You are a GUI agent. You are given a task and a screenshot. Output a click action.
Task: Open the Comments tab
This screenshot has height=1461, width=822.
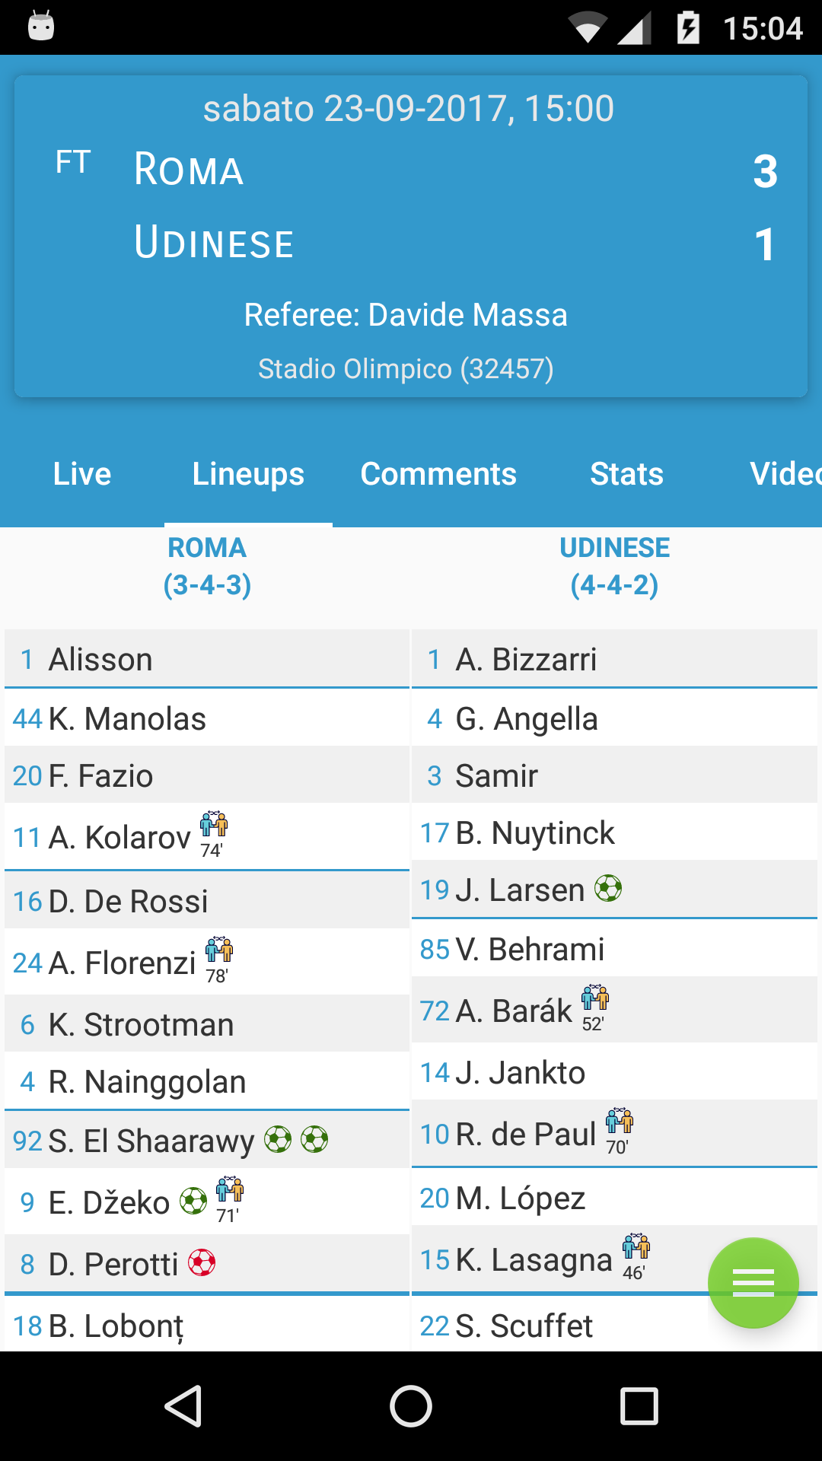tap(438, 474)
